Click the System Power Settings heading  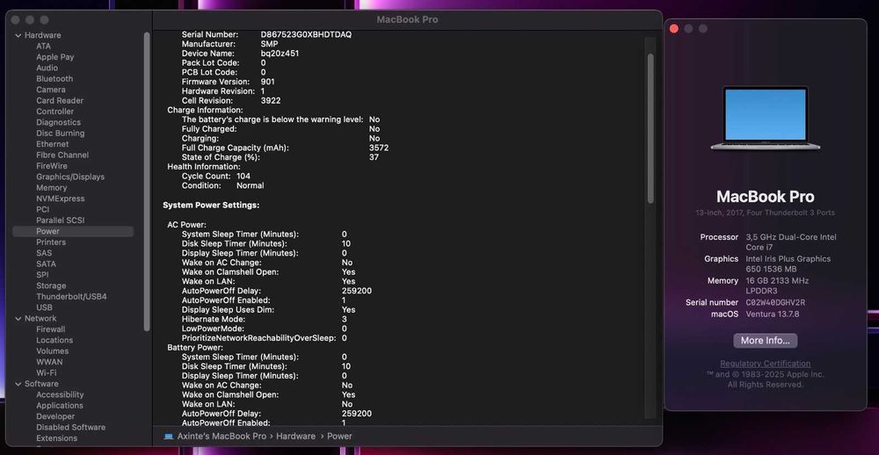pyautogui.click(x=211, y=206)
